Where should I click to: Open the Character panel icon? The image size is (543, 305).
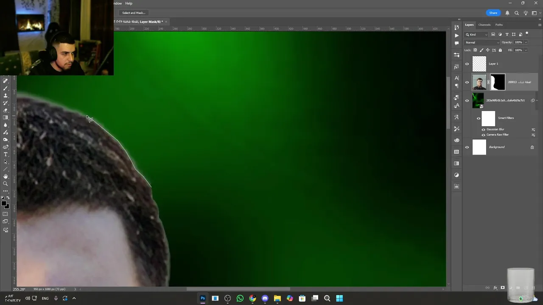click(x=456, y=78)
